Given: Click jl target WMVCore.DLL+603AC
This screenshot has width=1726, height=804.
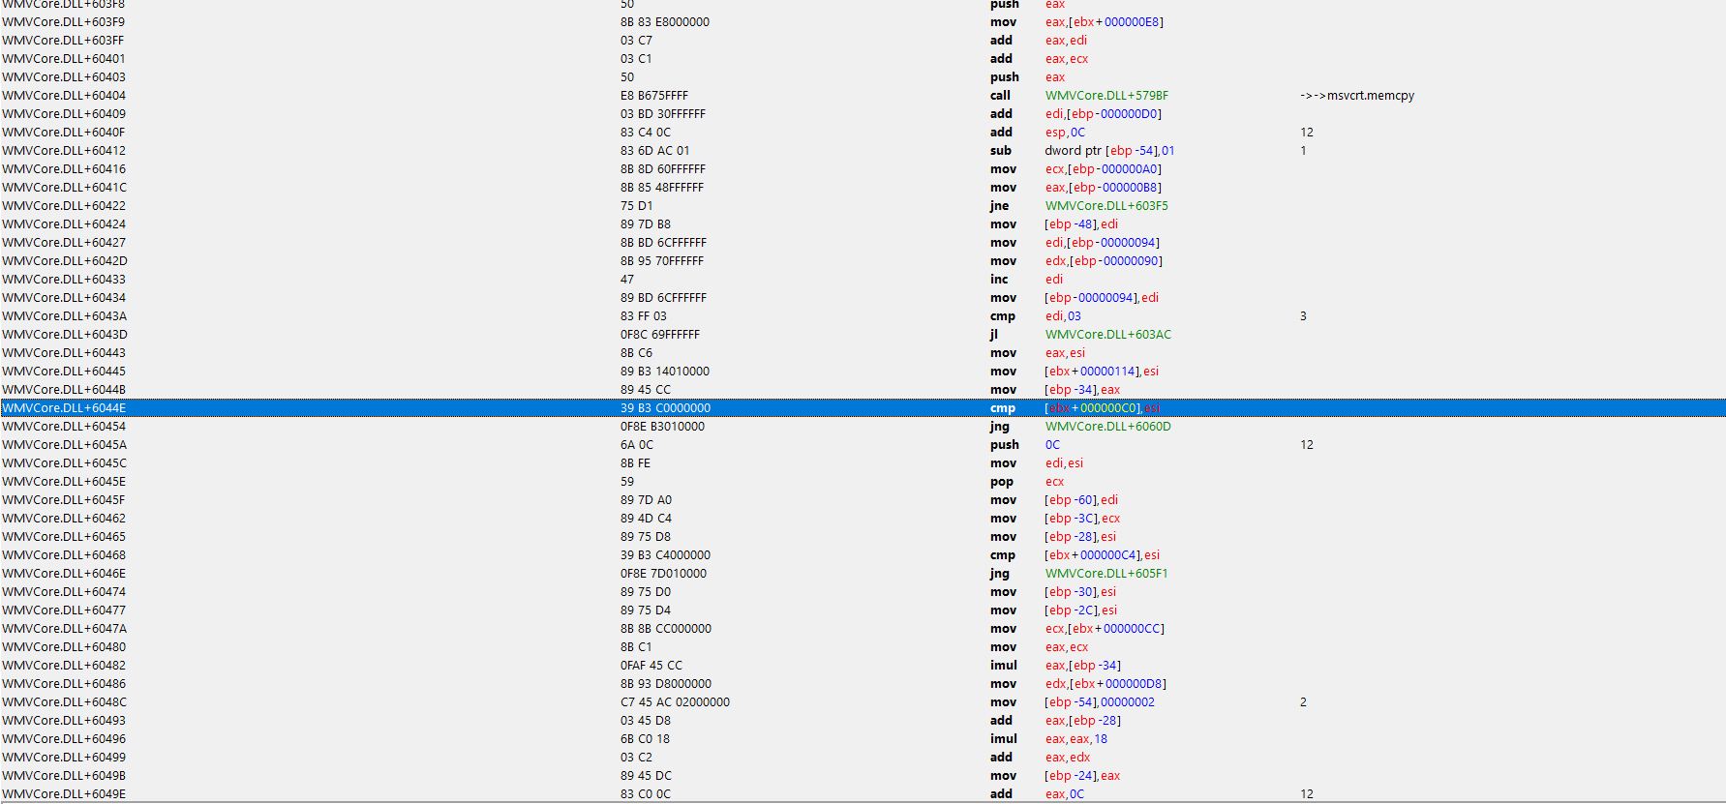Looking at the screenshot, I should coord(1108,335).
